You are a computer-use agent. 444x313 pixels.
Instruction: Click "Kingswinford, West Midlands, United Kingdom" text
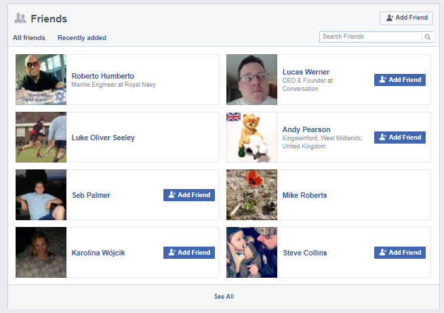pos(322,142)
